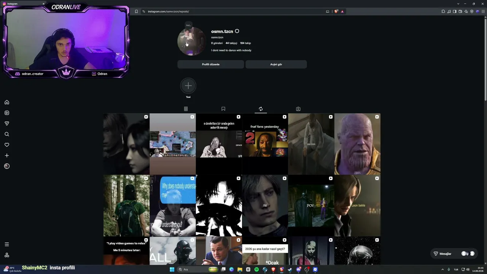Open the 'fnaf fans yesterday' repost
The width and height of the screenshot is (487, 274).
click(x=265, y=144)
